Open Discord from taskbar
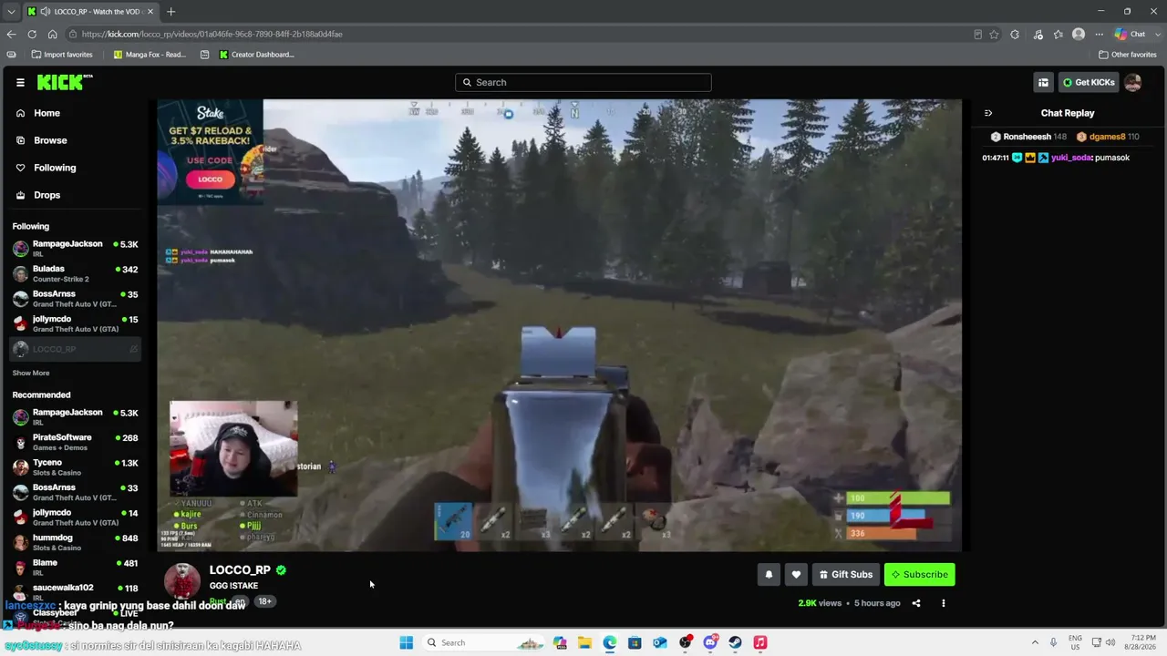The width and height of the screenshot is (1167, 656). (710, 642)
